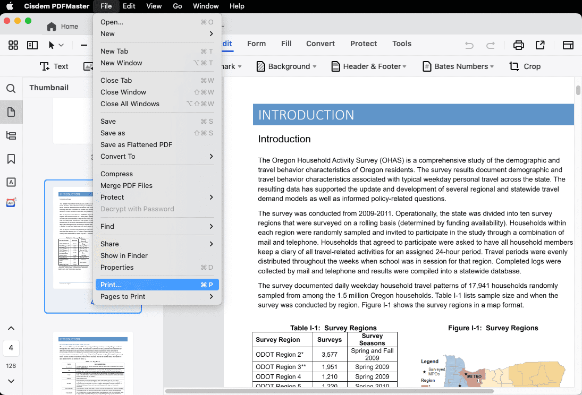
Task: Click Merge PDF Files in the menu
Action: click(126, 185)
